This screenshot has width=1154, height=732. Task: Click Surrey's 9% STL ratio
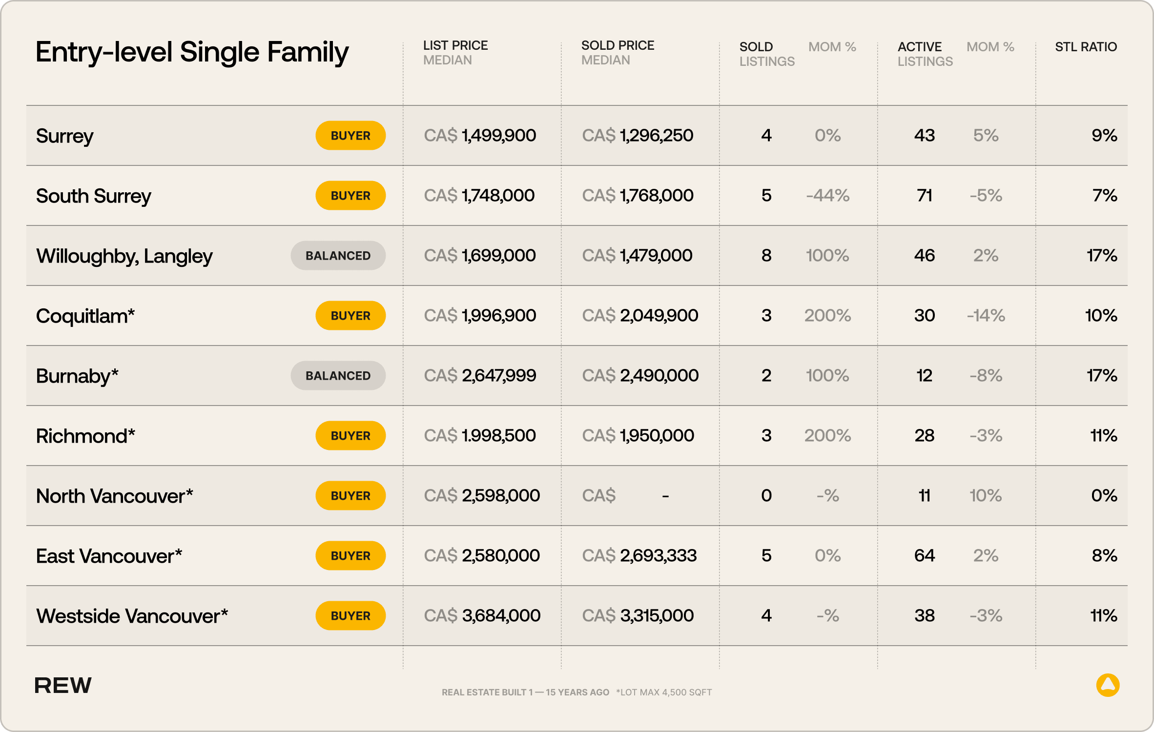(x=1104, y=135)
